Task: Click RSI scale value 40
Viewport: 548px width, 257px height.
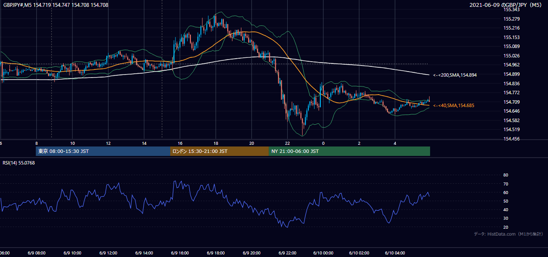Action: (506, 210)
